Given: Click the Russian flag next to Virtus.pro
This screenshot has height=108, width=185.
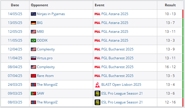Looking at the screenshot, I should point(33,58).
